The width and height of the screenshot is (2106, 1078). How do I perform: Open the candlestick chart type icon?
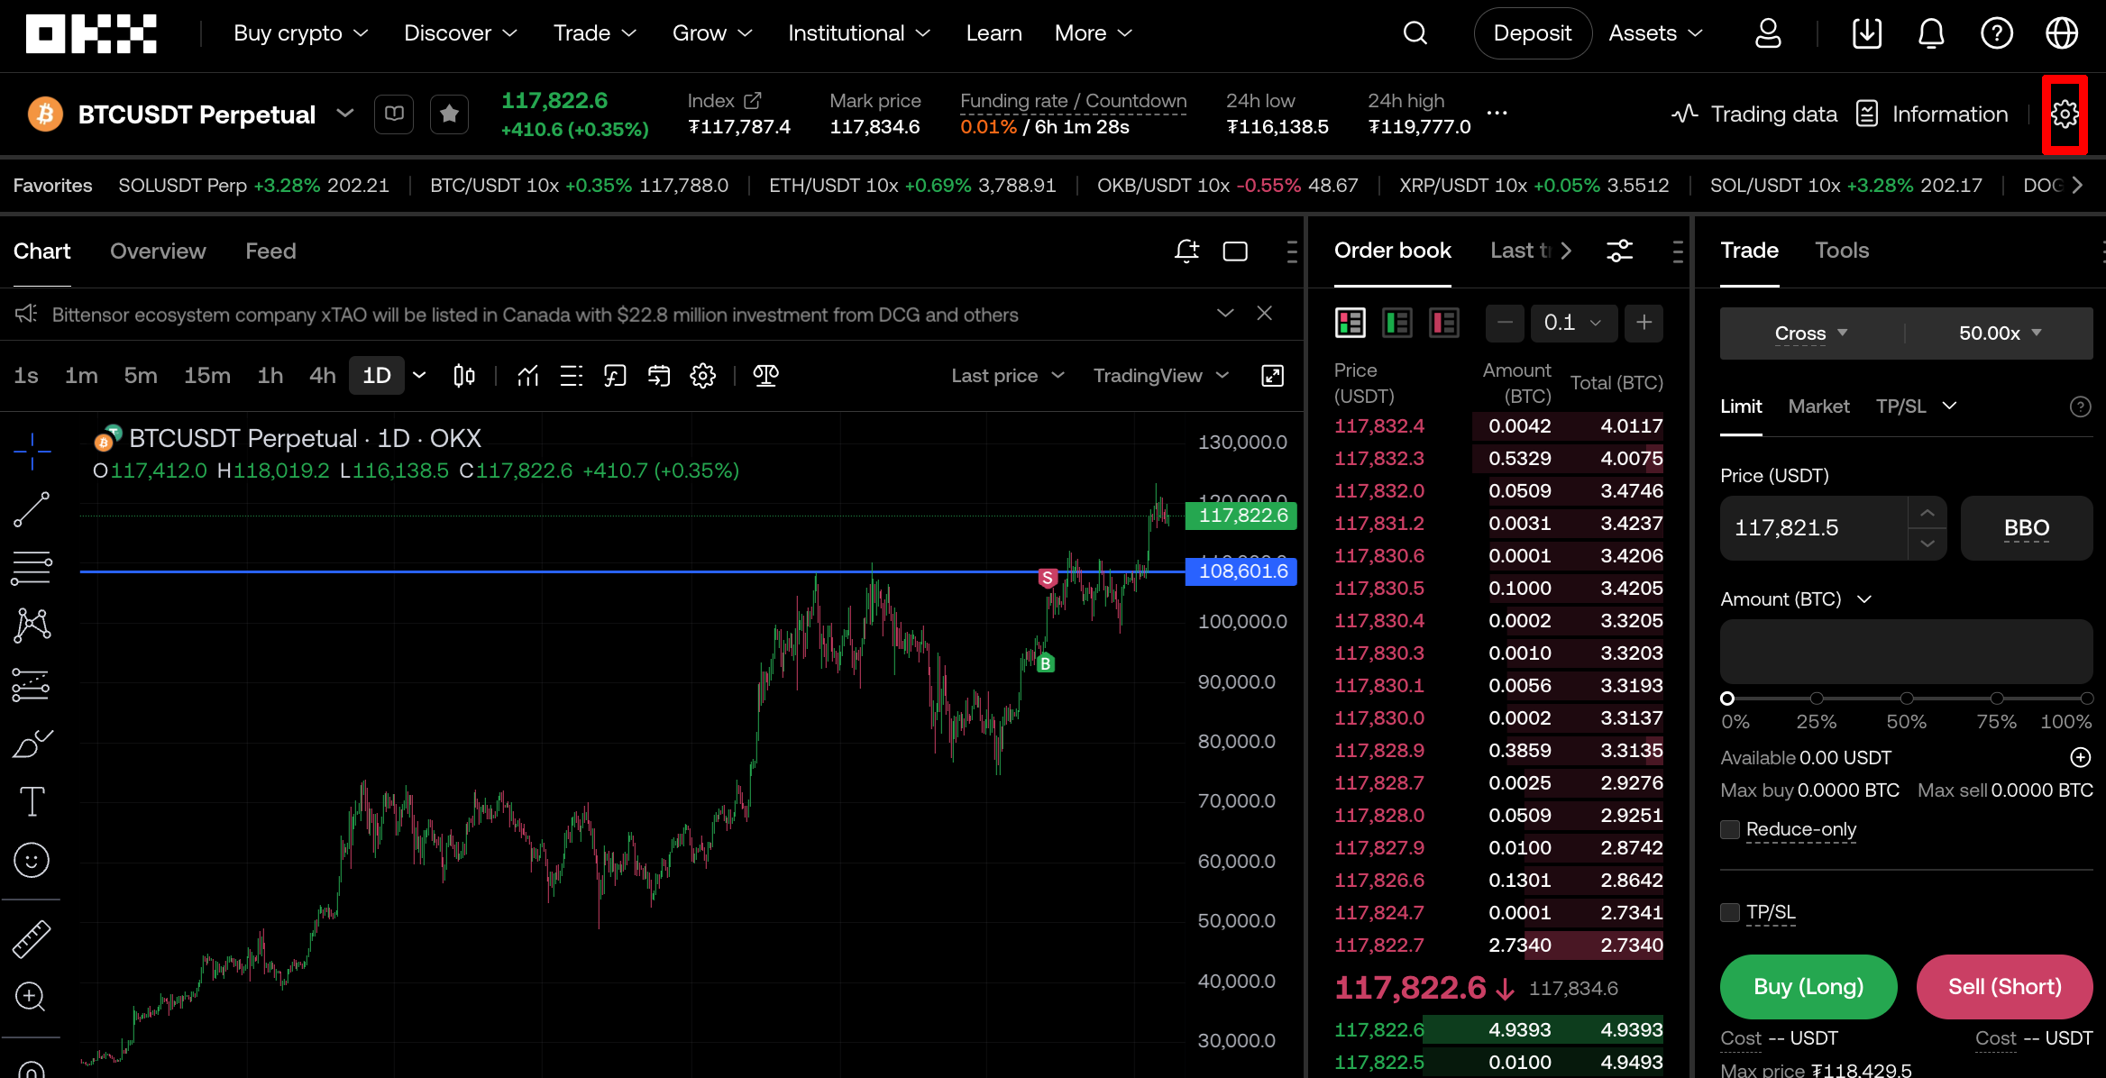pos(464,376)
